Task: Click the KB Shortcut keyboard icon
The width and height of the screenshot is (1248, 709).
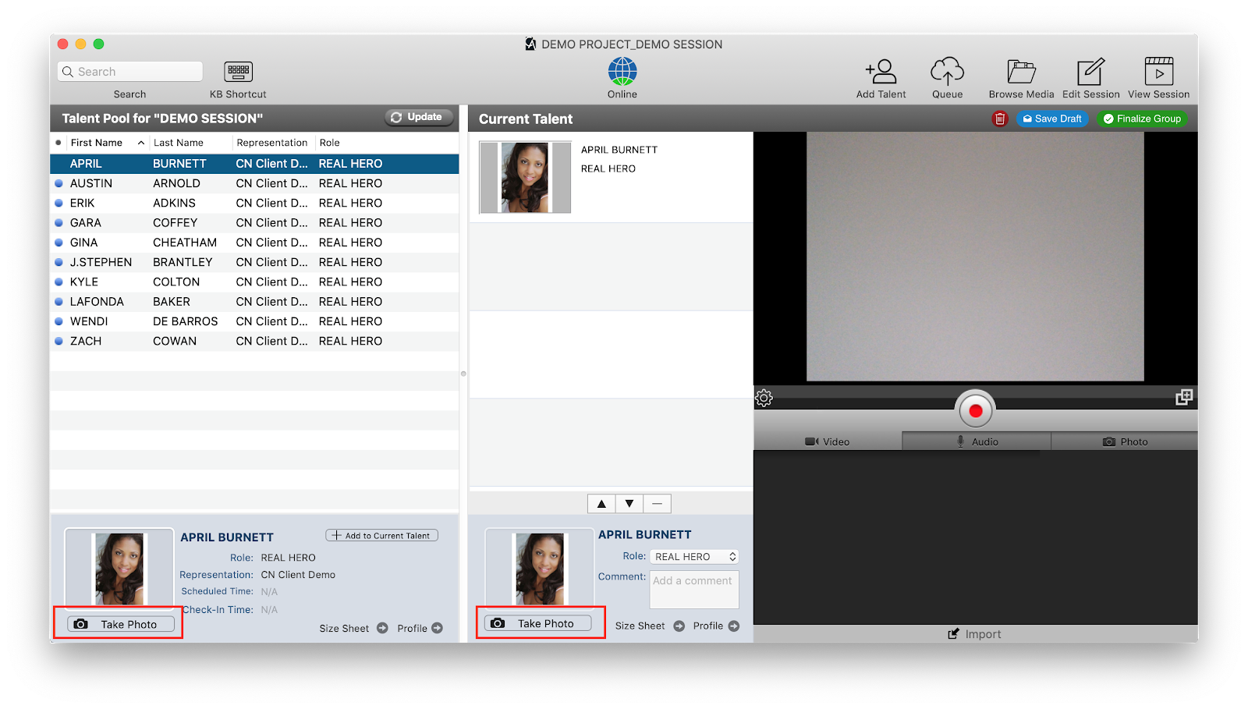Action: pyautogui.click(x=238, y=72)
